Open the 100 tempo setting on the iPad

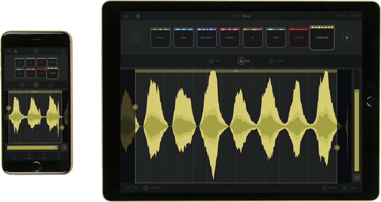pos(355,16)
